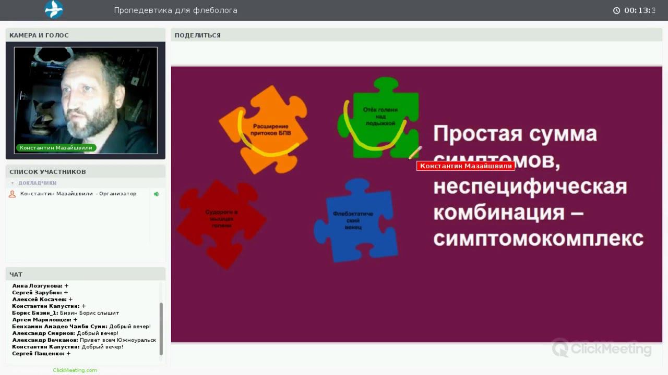The image size is (668, 375).
Task: Click the presenter webcam video
Action: point(86,101)
